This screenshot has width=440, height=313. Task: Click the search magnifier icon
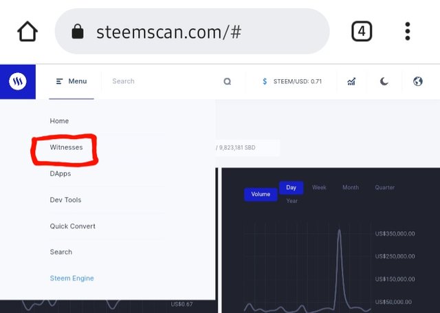[228, 81]
